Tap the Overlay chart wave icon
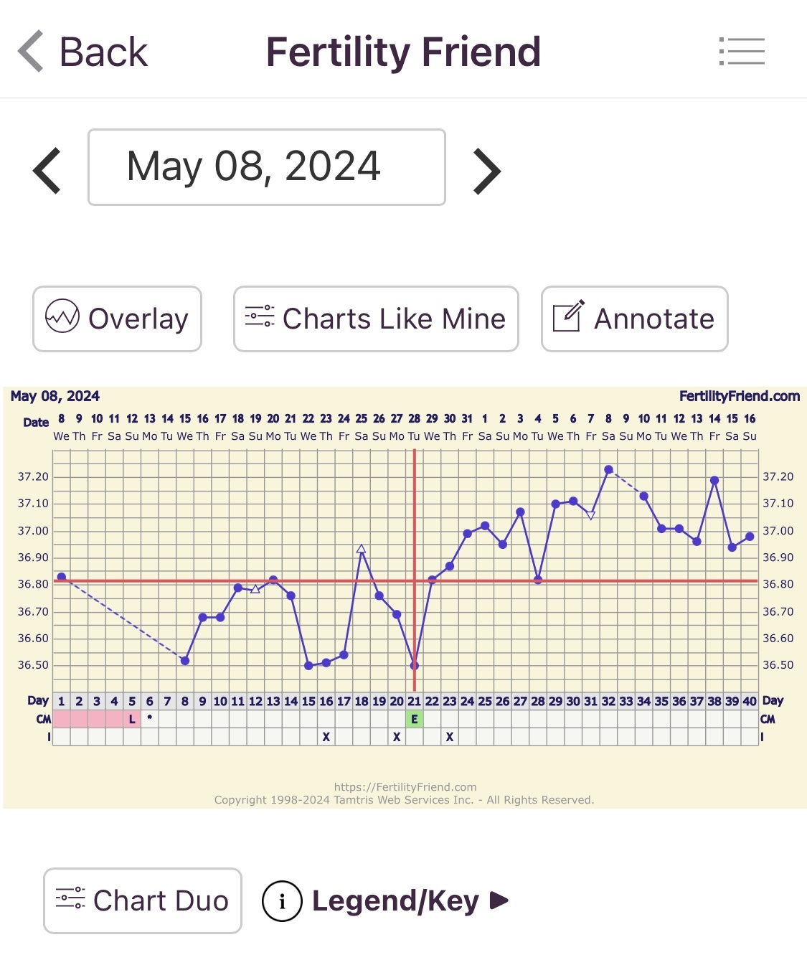The height and width of the screenshot is (955, 807). click(x=62, y=317)
